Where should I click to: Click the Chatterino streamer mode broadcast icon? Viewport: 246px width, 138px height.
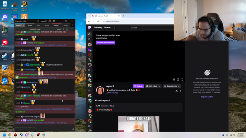pyautogui.click(x=38, y=21)
